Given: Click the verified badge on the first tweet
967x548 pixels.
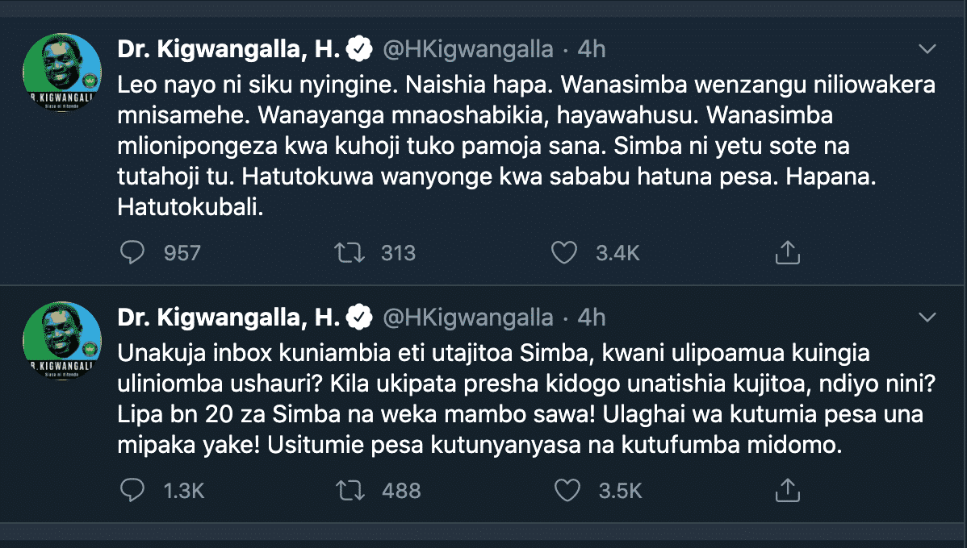Looking at the screenshot, I should click(x=359, y=50).
